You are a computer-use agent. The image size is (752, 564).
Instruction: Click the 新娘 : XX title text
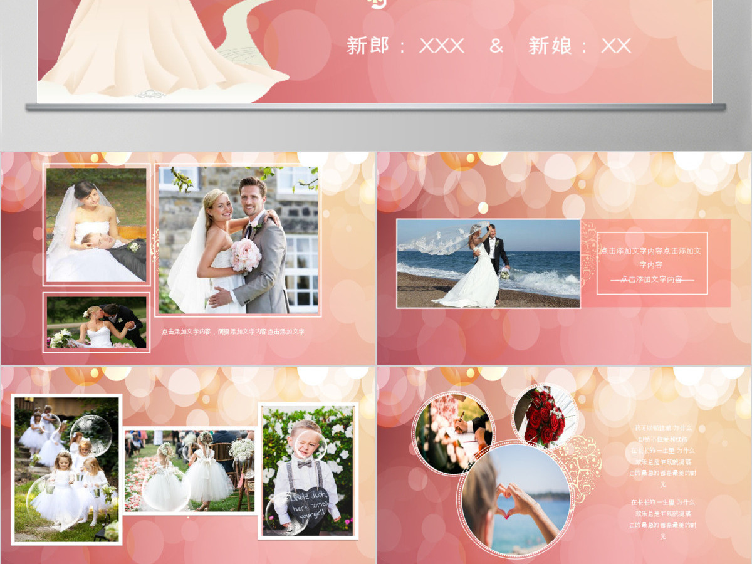(580, 46)
